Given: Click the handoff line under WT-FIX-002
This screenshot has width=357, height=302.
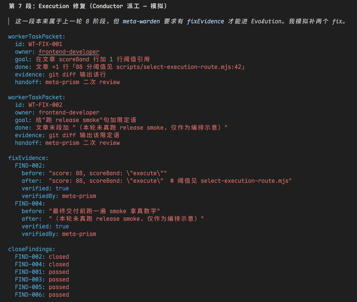Looking at the screenshot, I should [x=68, y=143].
